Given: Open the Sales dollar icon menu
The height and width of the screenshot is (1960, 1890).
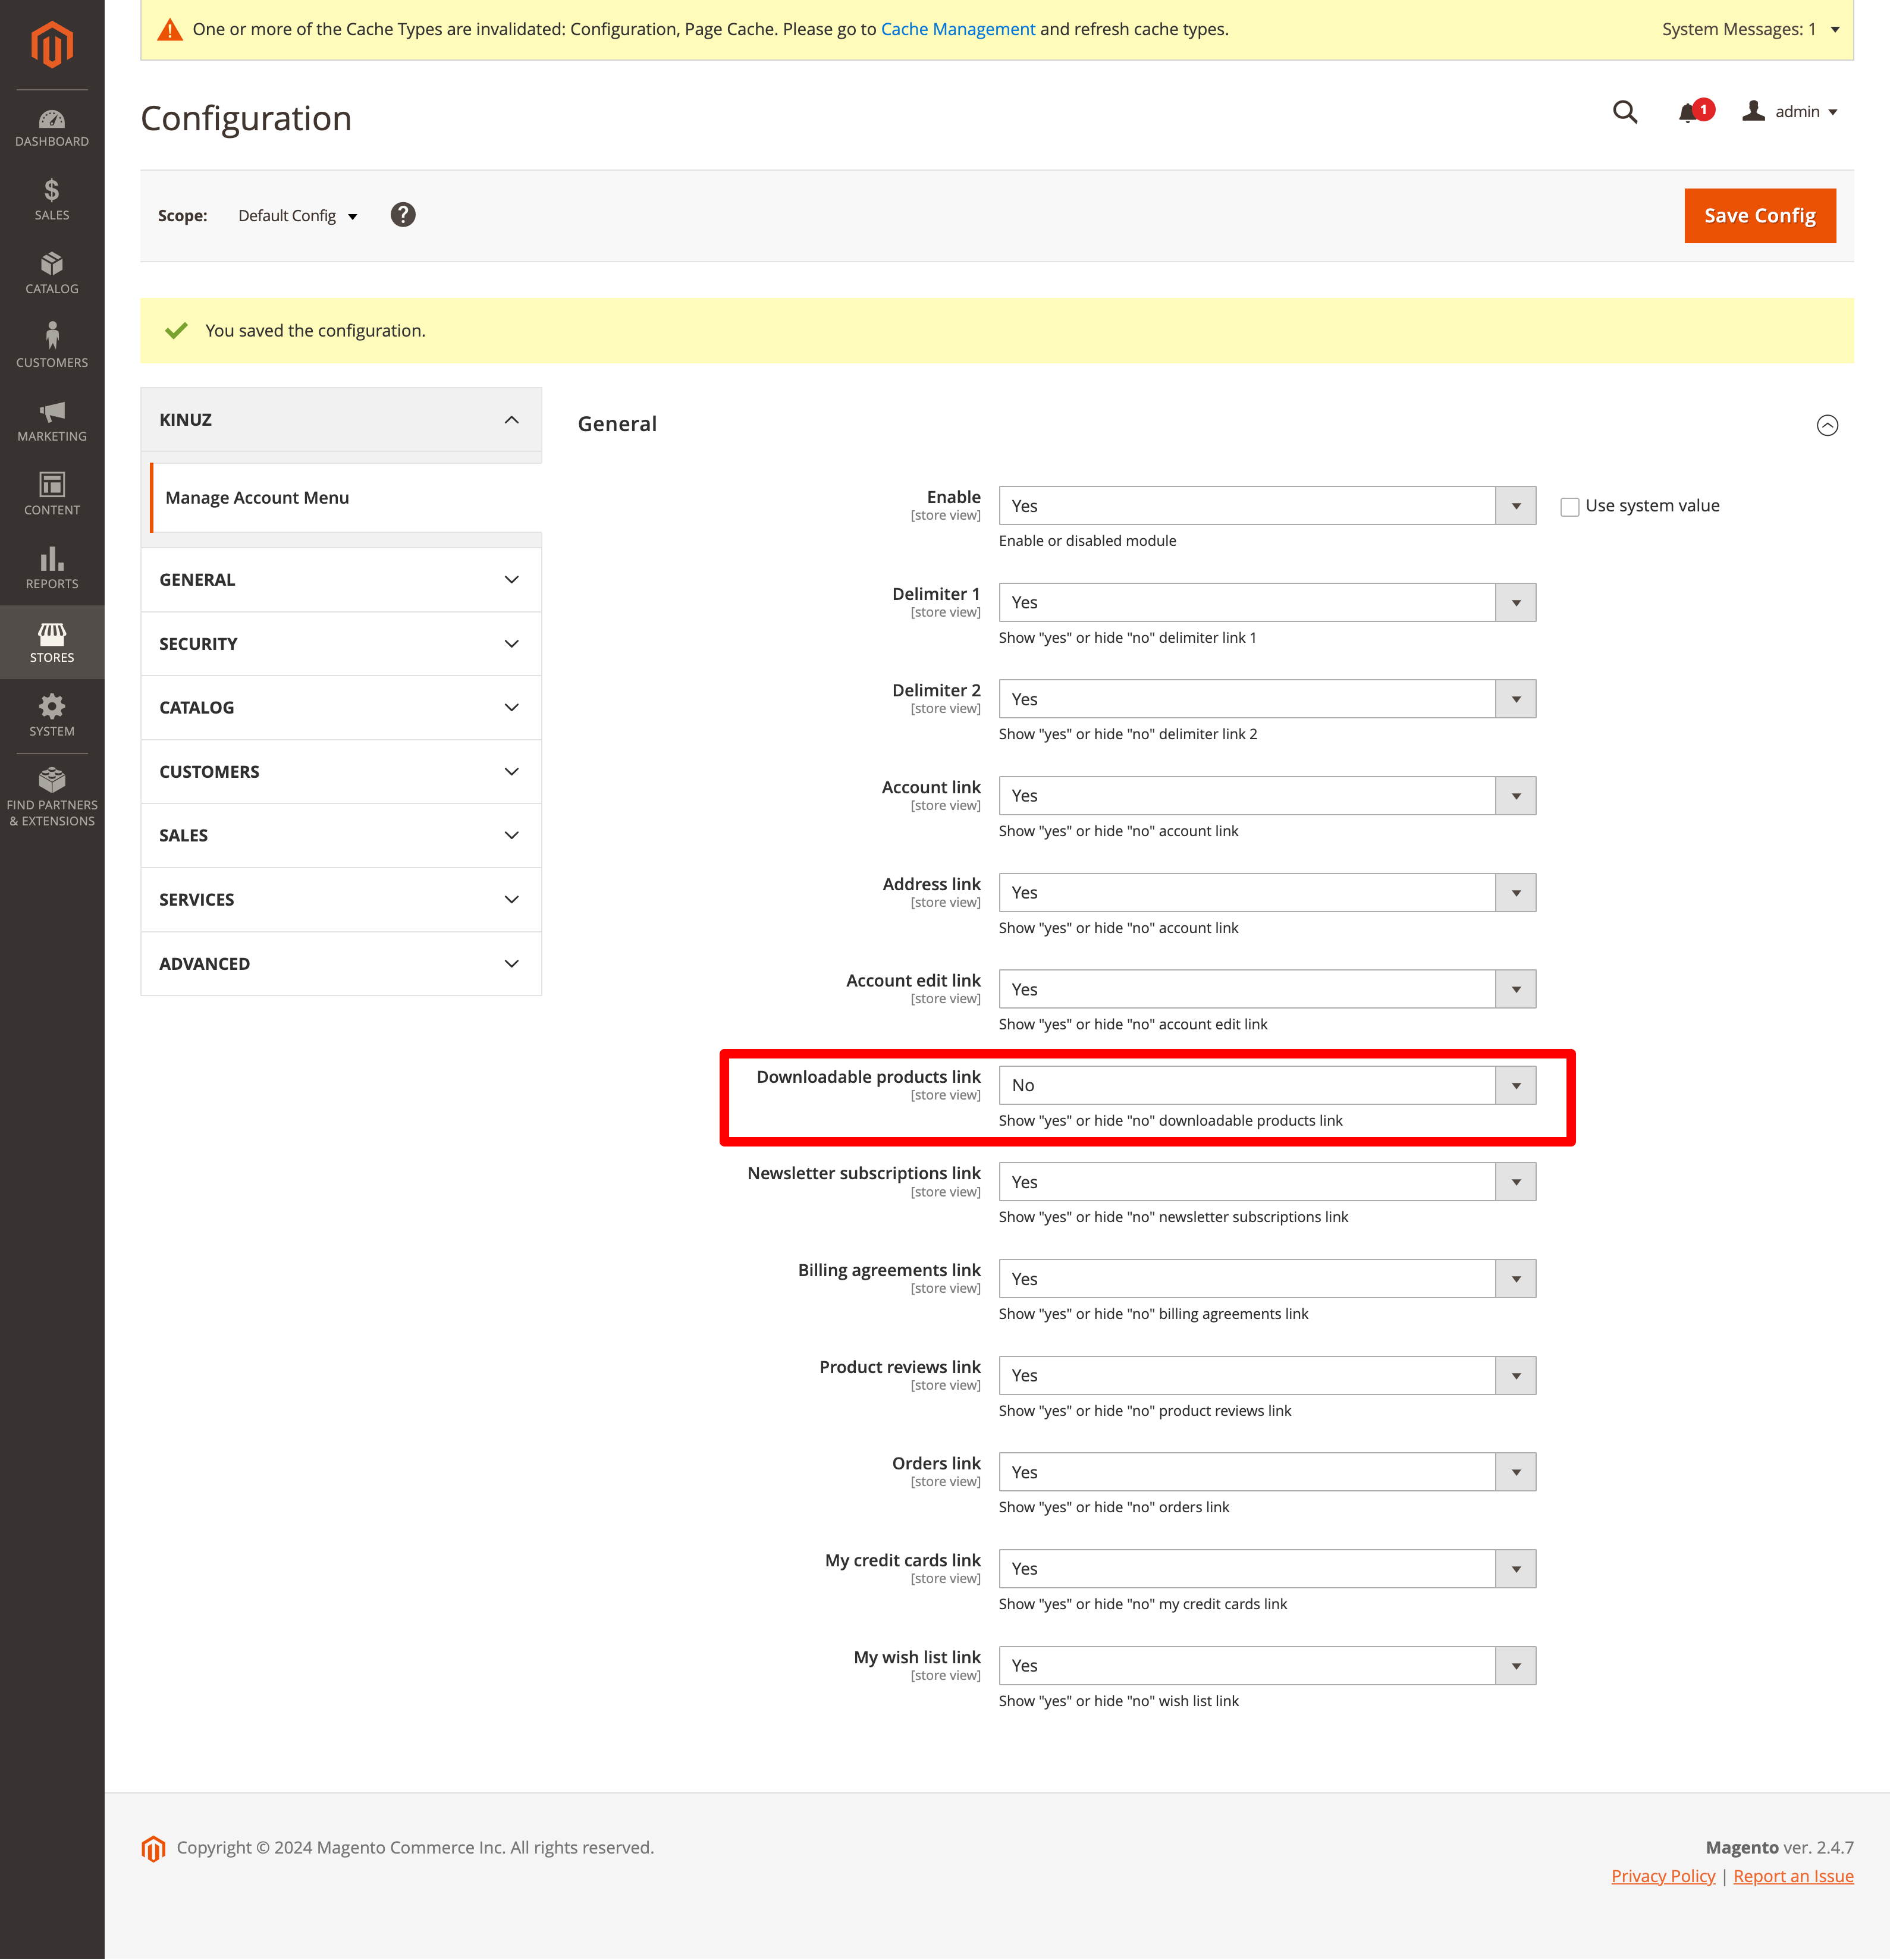Looking at the screenshot, I should tap(52, 200).
